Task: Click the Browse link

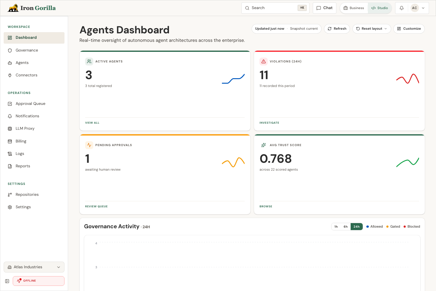Action: 266,206
